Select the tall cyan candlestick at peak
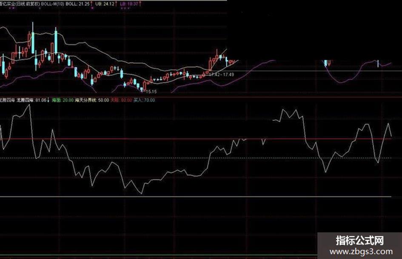Image resolution: width=402 pixels, height=259 pixels. (33, 38)
